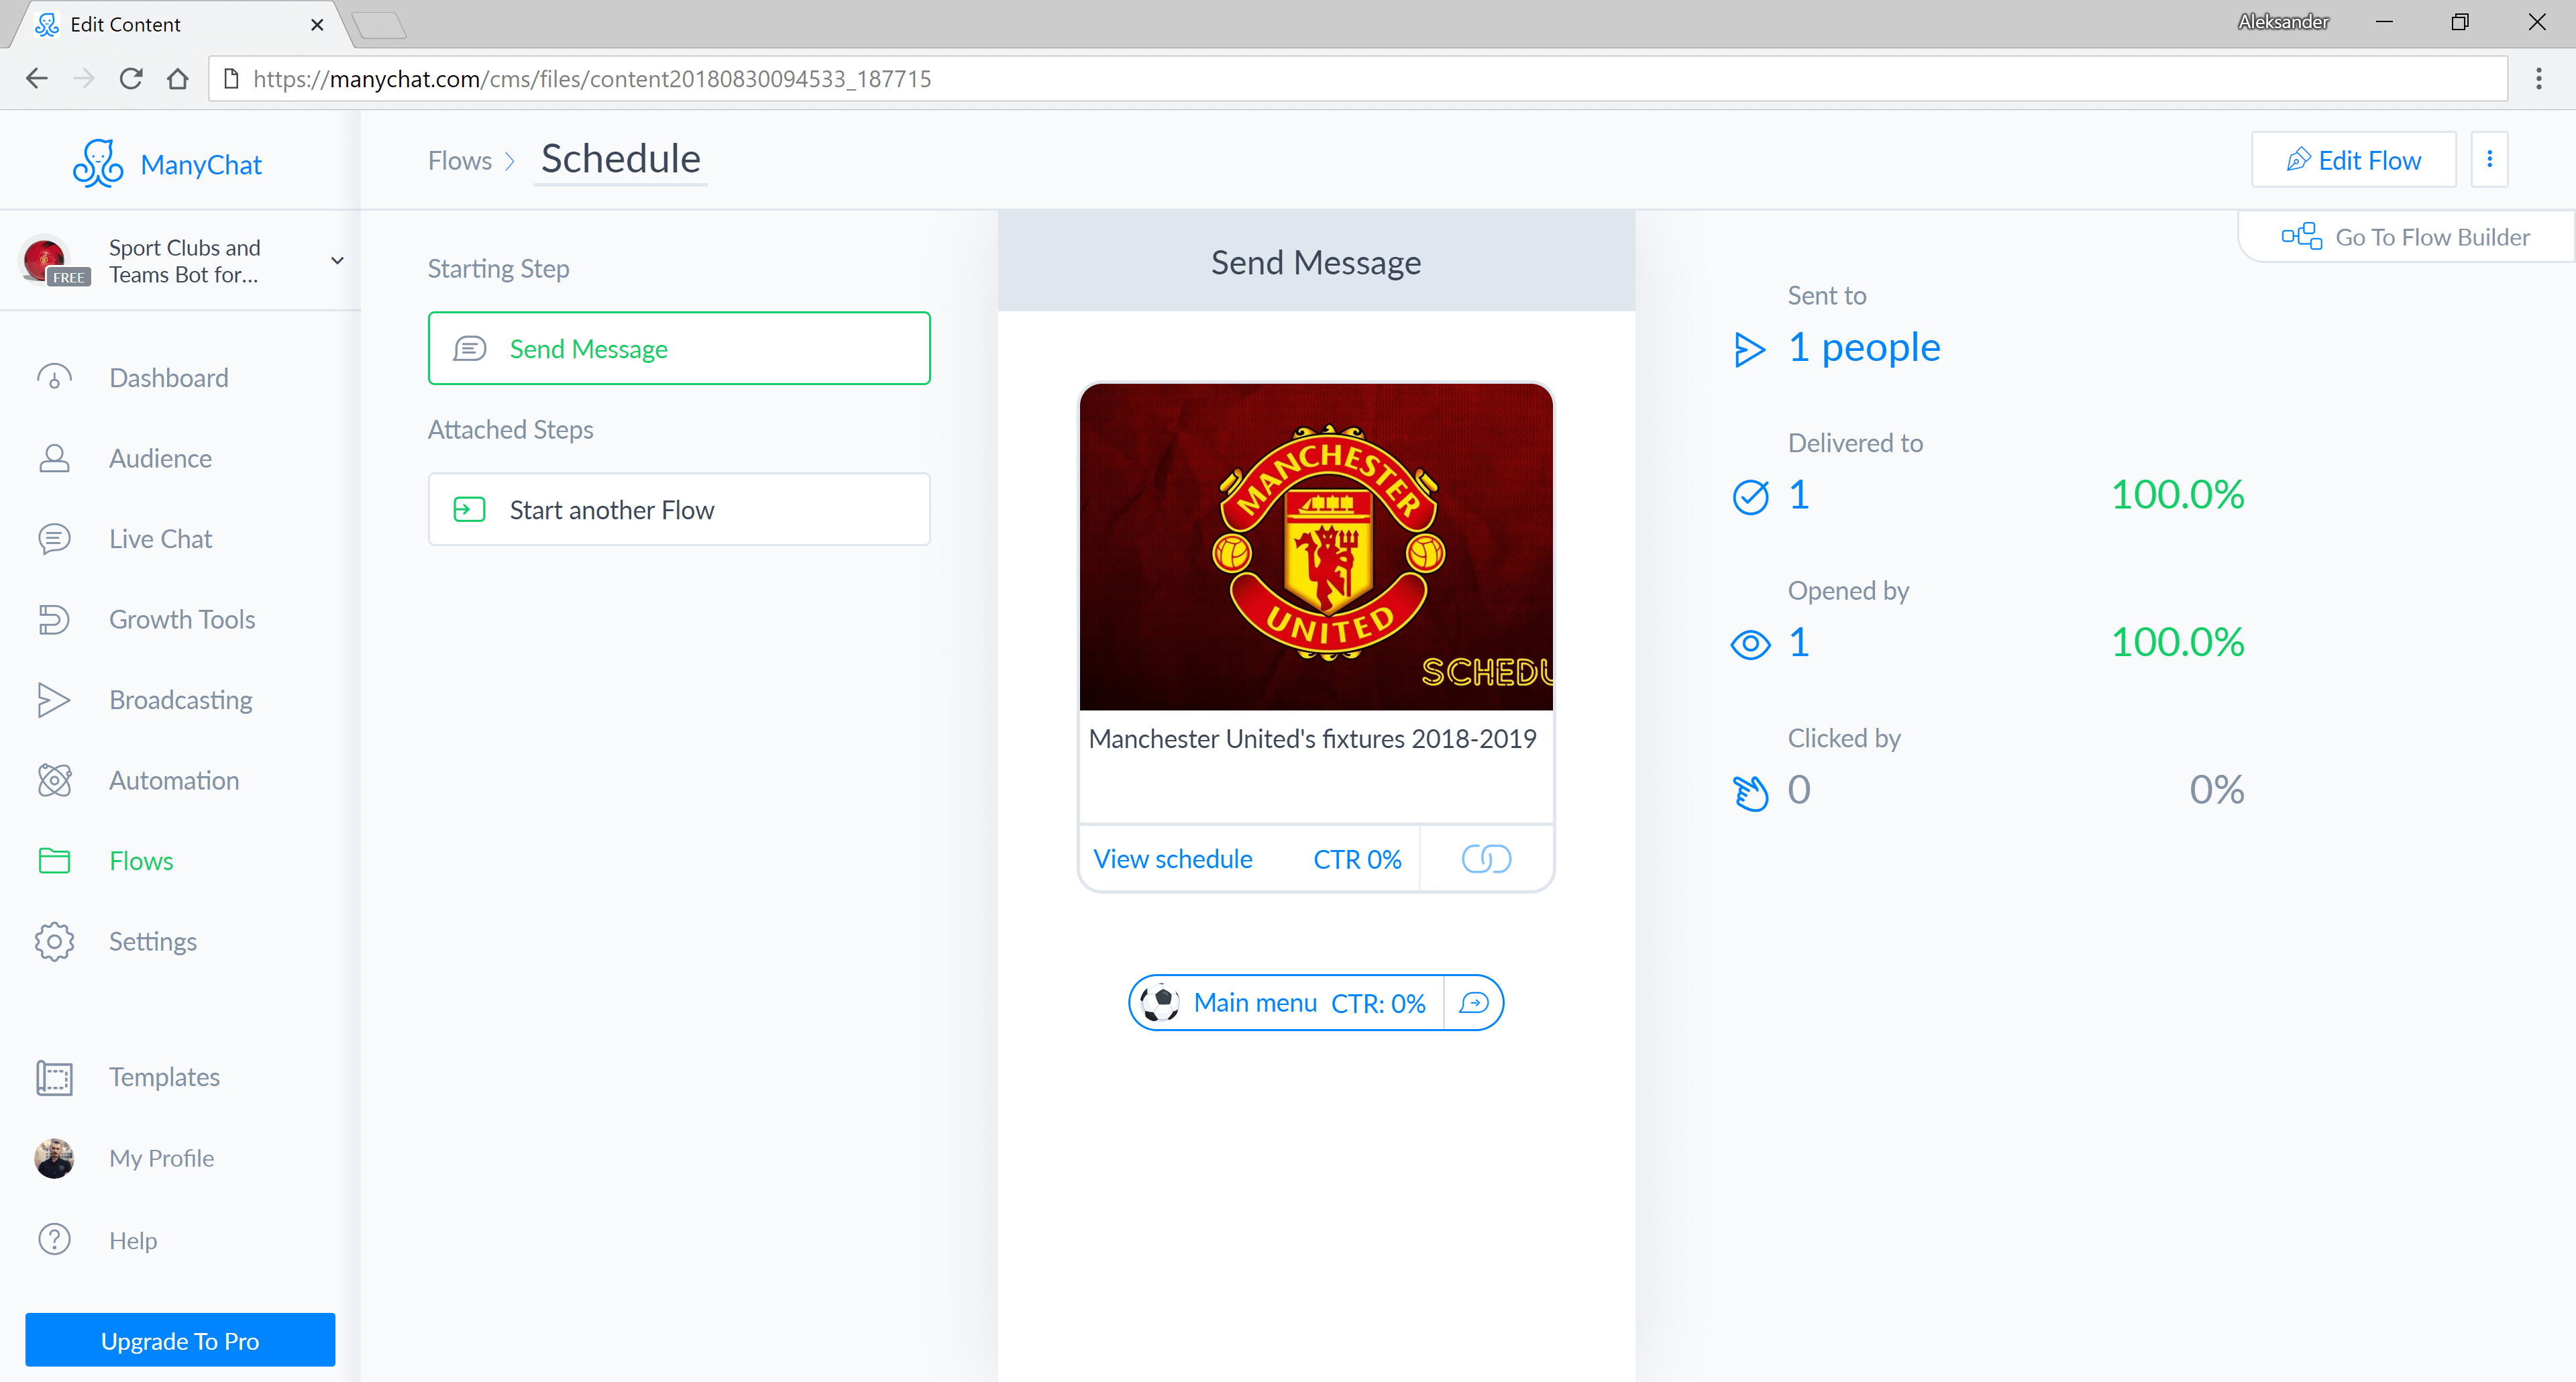Reload the page with browser refresh icon

click(131, 78)
